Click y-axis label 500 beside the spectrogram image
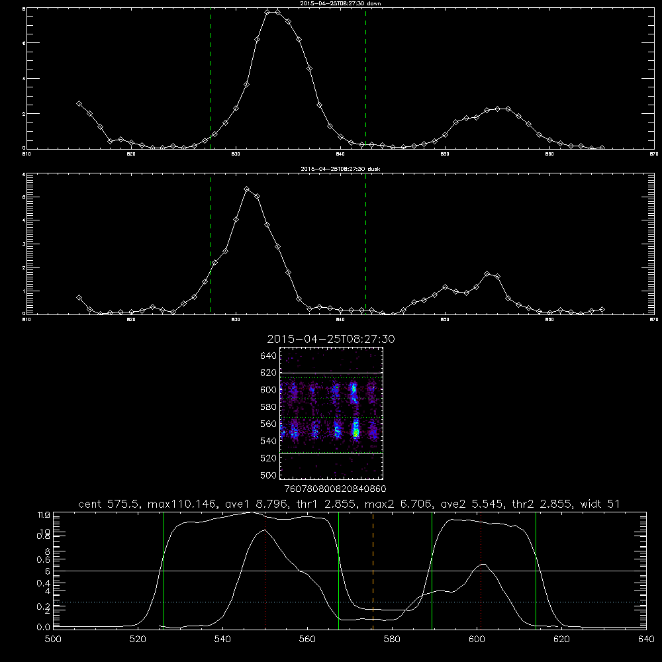 (x=269, y=475)
